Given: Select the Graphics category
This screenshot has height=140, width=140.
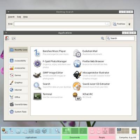Looking at the screenshot, I should coord(18,83).
